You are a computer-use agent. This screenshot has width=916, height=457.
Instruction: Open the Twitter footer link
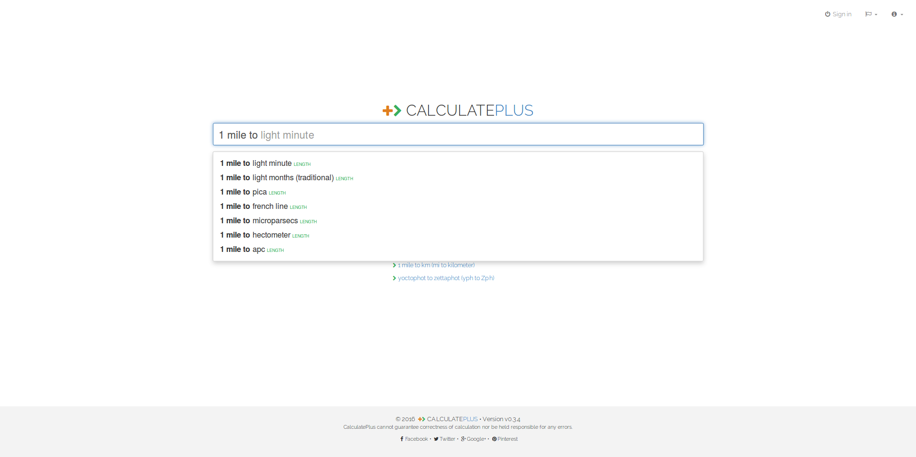pos(444,439)
